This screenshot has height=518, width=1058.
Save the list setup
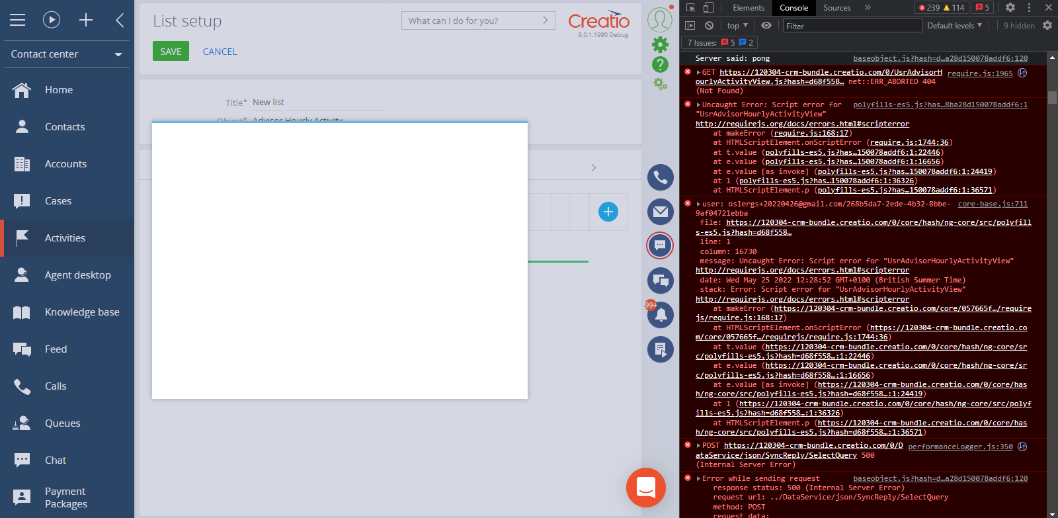pyautogui.click(x=171, y=51)
